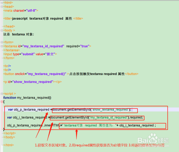This screenshot has height=152, width=179.
Task: Click the closing </script> tag
Action: (x=10, y=133)
